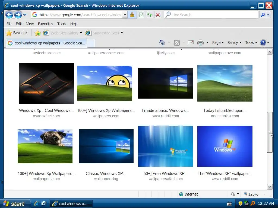278x208 pixels.
Task: Click 'The "Windows XP" wallpaper...' link
Action: pos(225,174)
